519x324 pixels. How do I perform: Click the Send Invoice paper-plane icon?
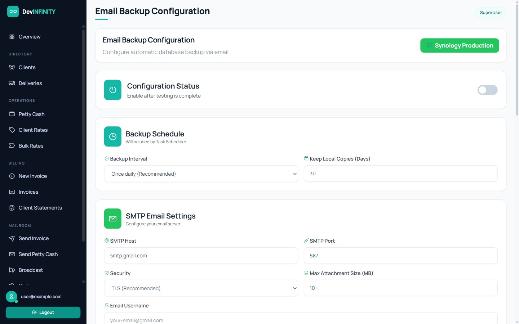pyautogui.click(x=12, y=238)
